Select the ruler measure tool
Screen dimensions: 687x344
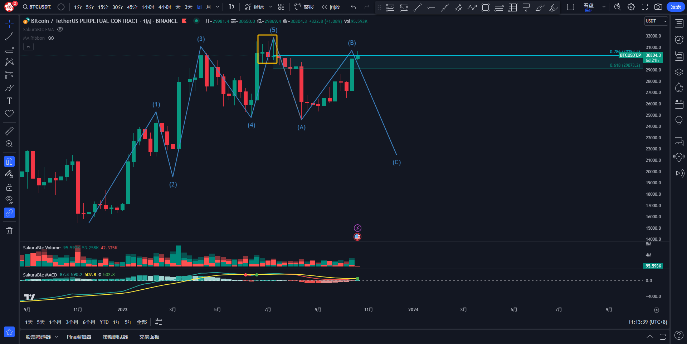[x=9, y=131]
